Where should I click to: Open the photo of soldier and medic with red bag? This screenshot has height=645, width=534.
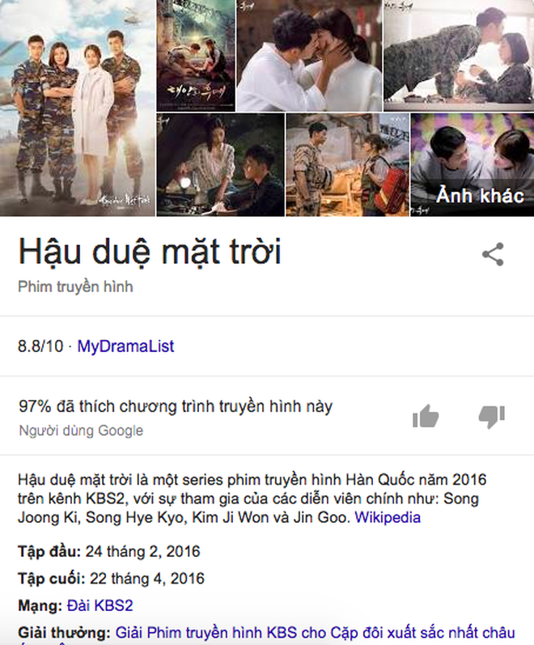pos(348,165)
